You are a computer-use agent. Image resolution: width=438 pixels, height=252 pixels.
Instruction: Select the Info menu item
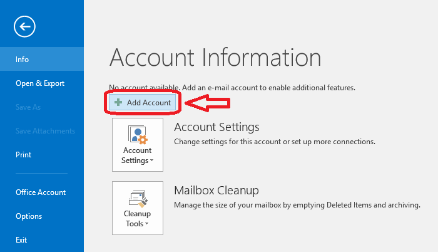[42, 59]
